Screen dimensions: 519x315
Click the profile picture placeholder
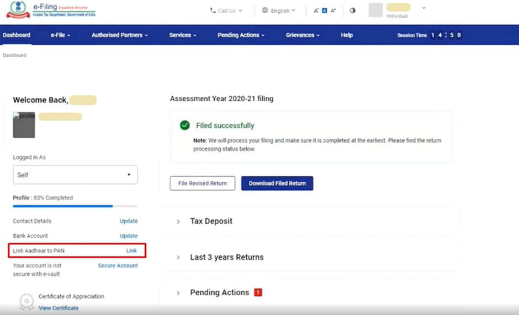click(24, 125)
